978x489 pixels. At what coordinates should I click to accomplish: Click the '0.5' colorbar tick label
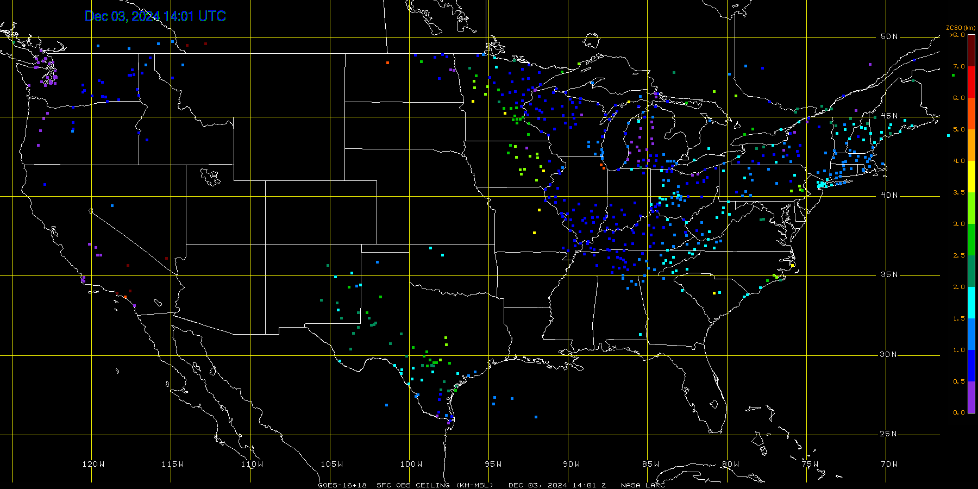[x=959, y=381]
